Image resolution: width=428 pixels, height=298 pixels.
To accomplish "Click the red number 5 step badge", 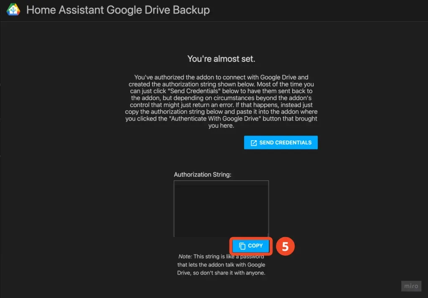I will click(x=285, y=246).
